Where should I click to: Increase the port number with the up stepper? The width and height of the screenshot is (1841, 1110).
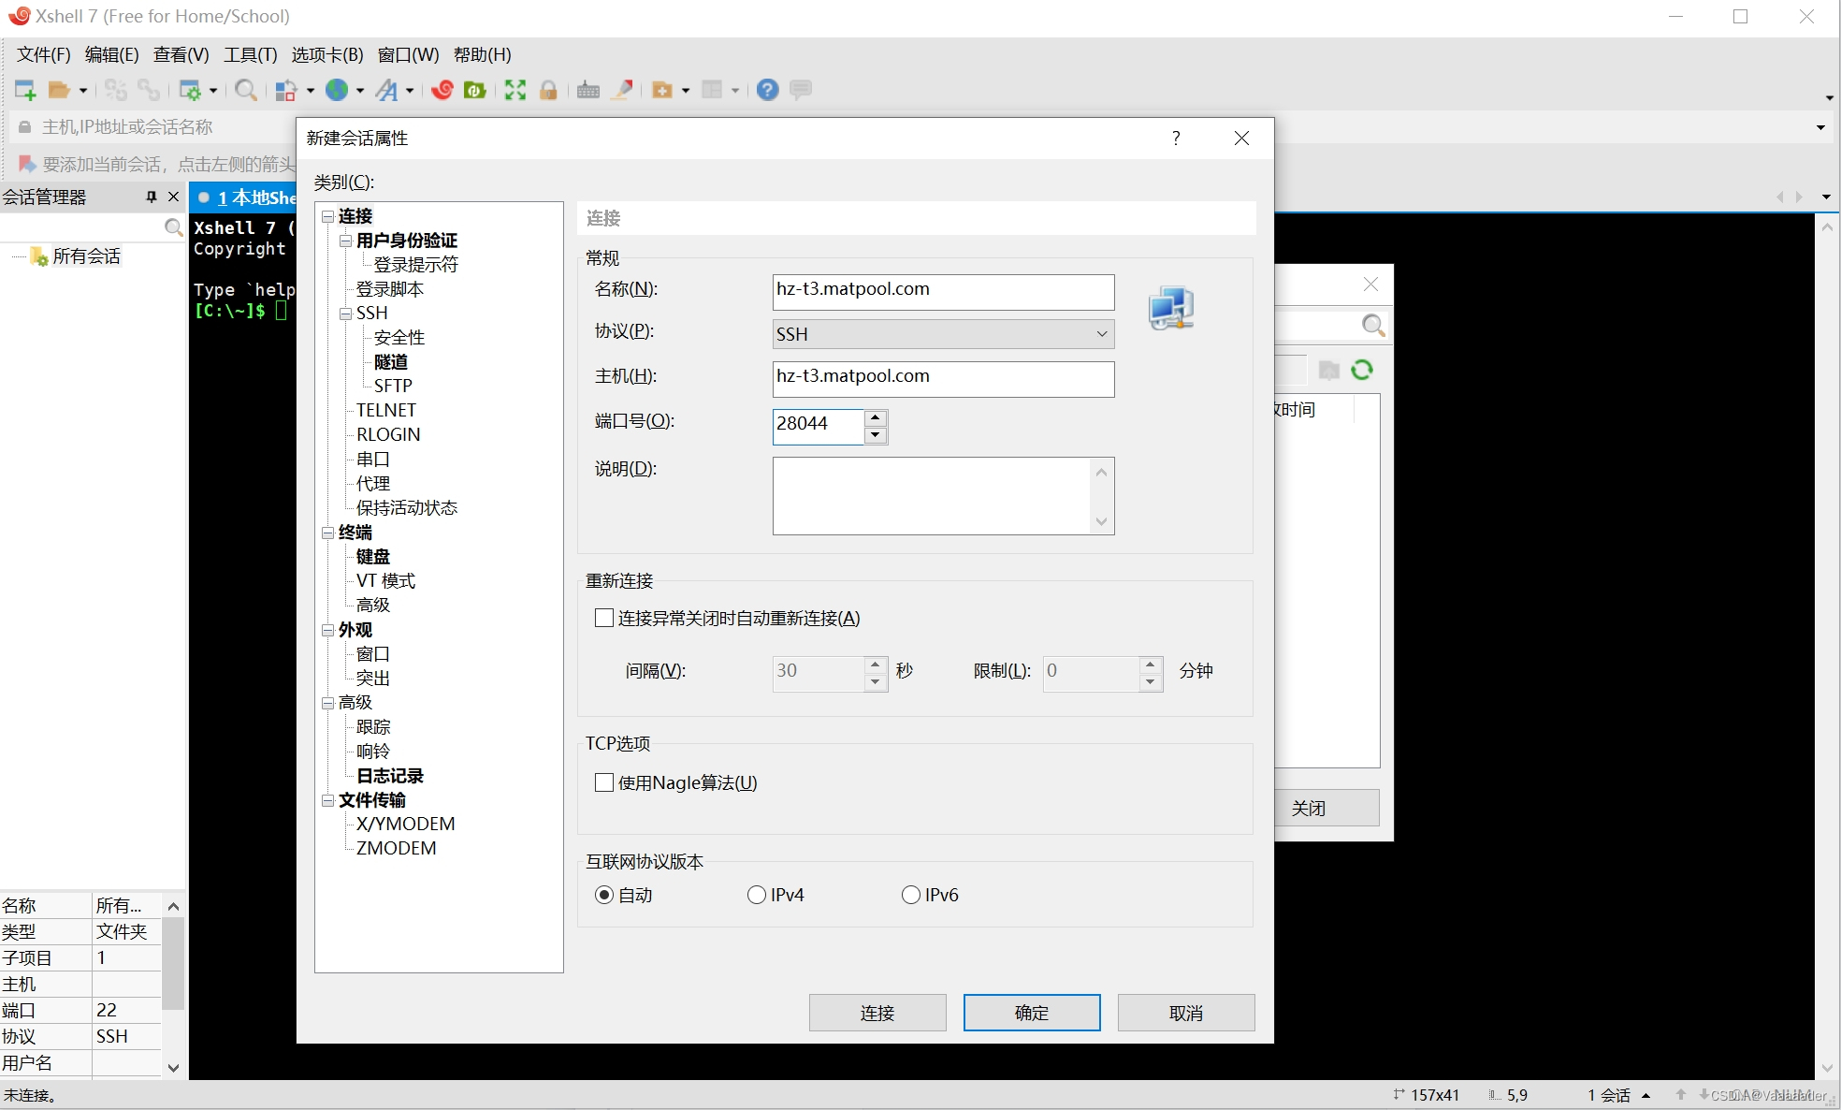point(876,417)
